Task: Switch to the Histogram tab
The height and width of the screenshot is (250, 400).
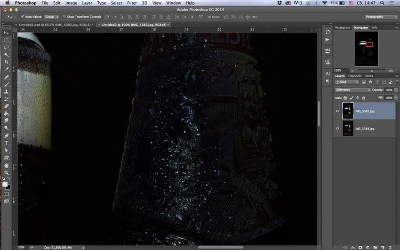Action: pos(342,27)
